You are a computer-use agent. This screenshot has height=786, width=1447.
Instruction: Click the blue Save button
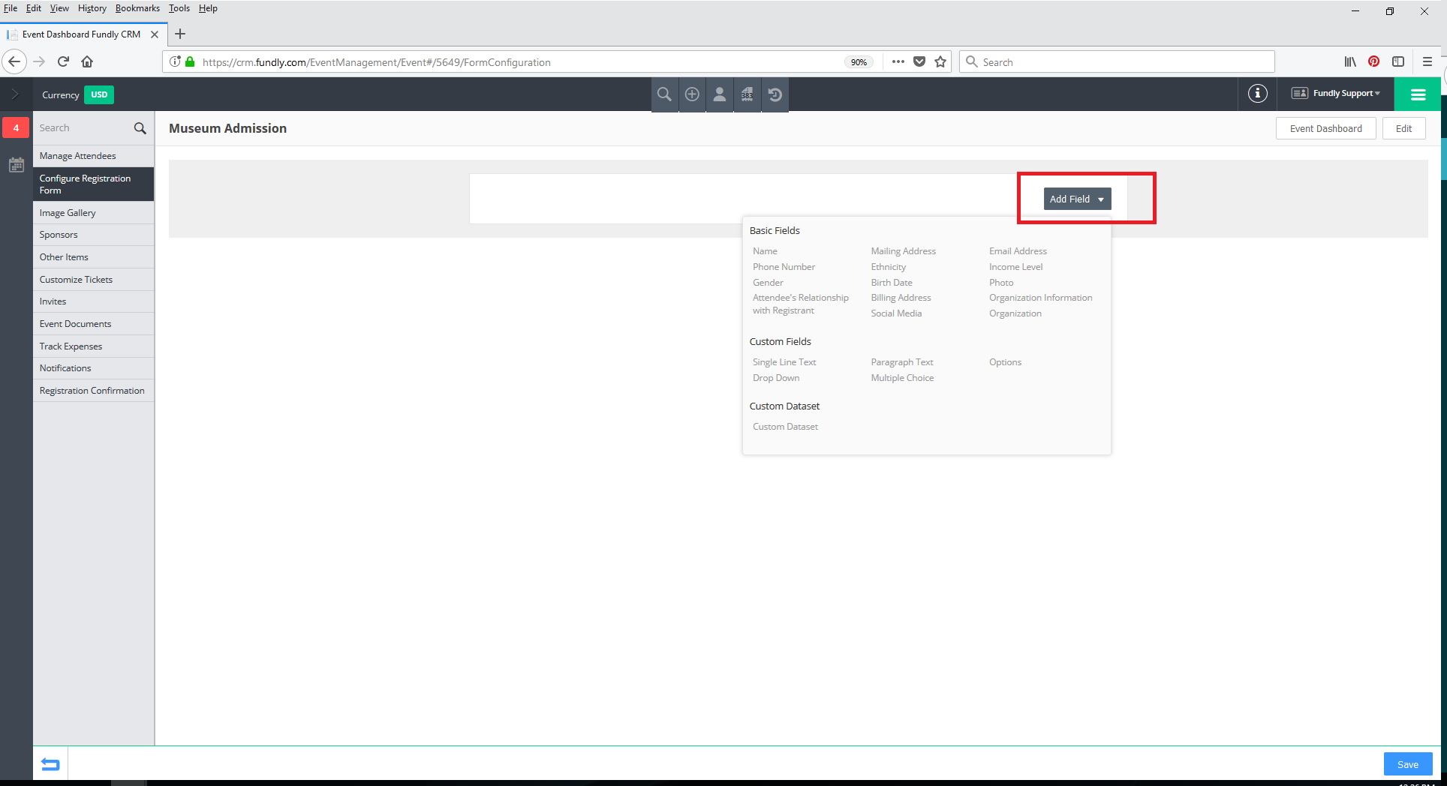tap(1408, 764)
